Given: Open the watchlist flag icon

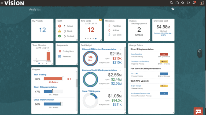Looking at the screenshot, I should pyautogui.click(x=188, y=3).
